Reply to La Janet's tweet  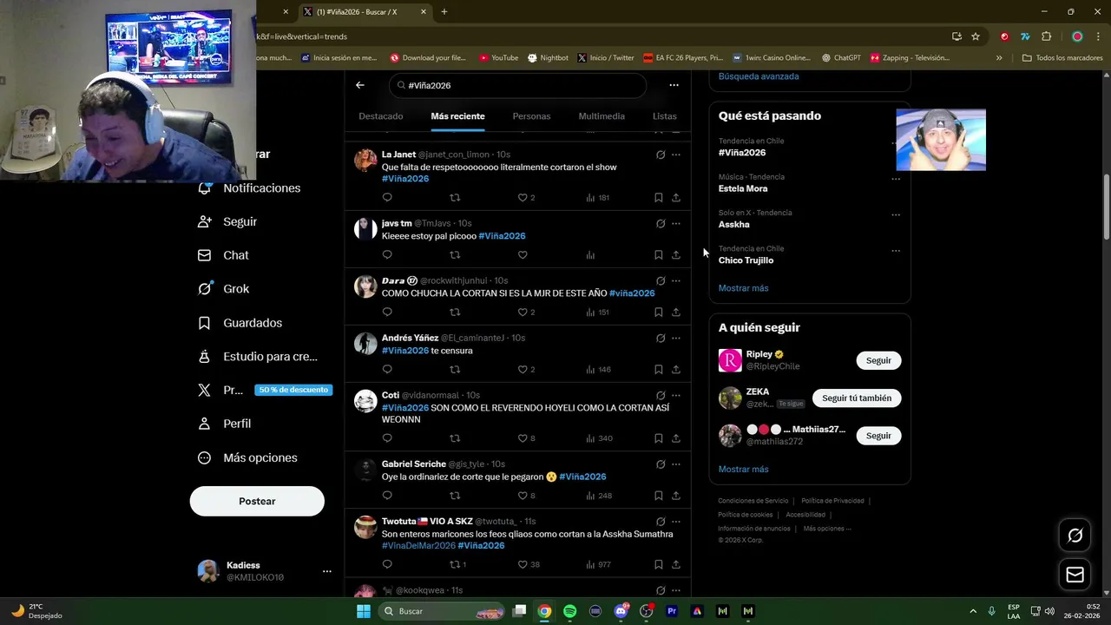[387, 198]
